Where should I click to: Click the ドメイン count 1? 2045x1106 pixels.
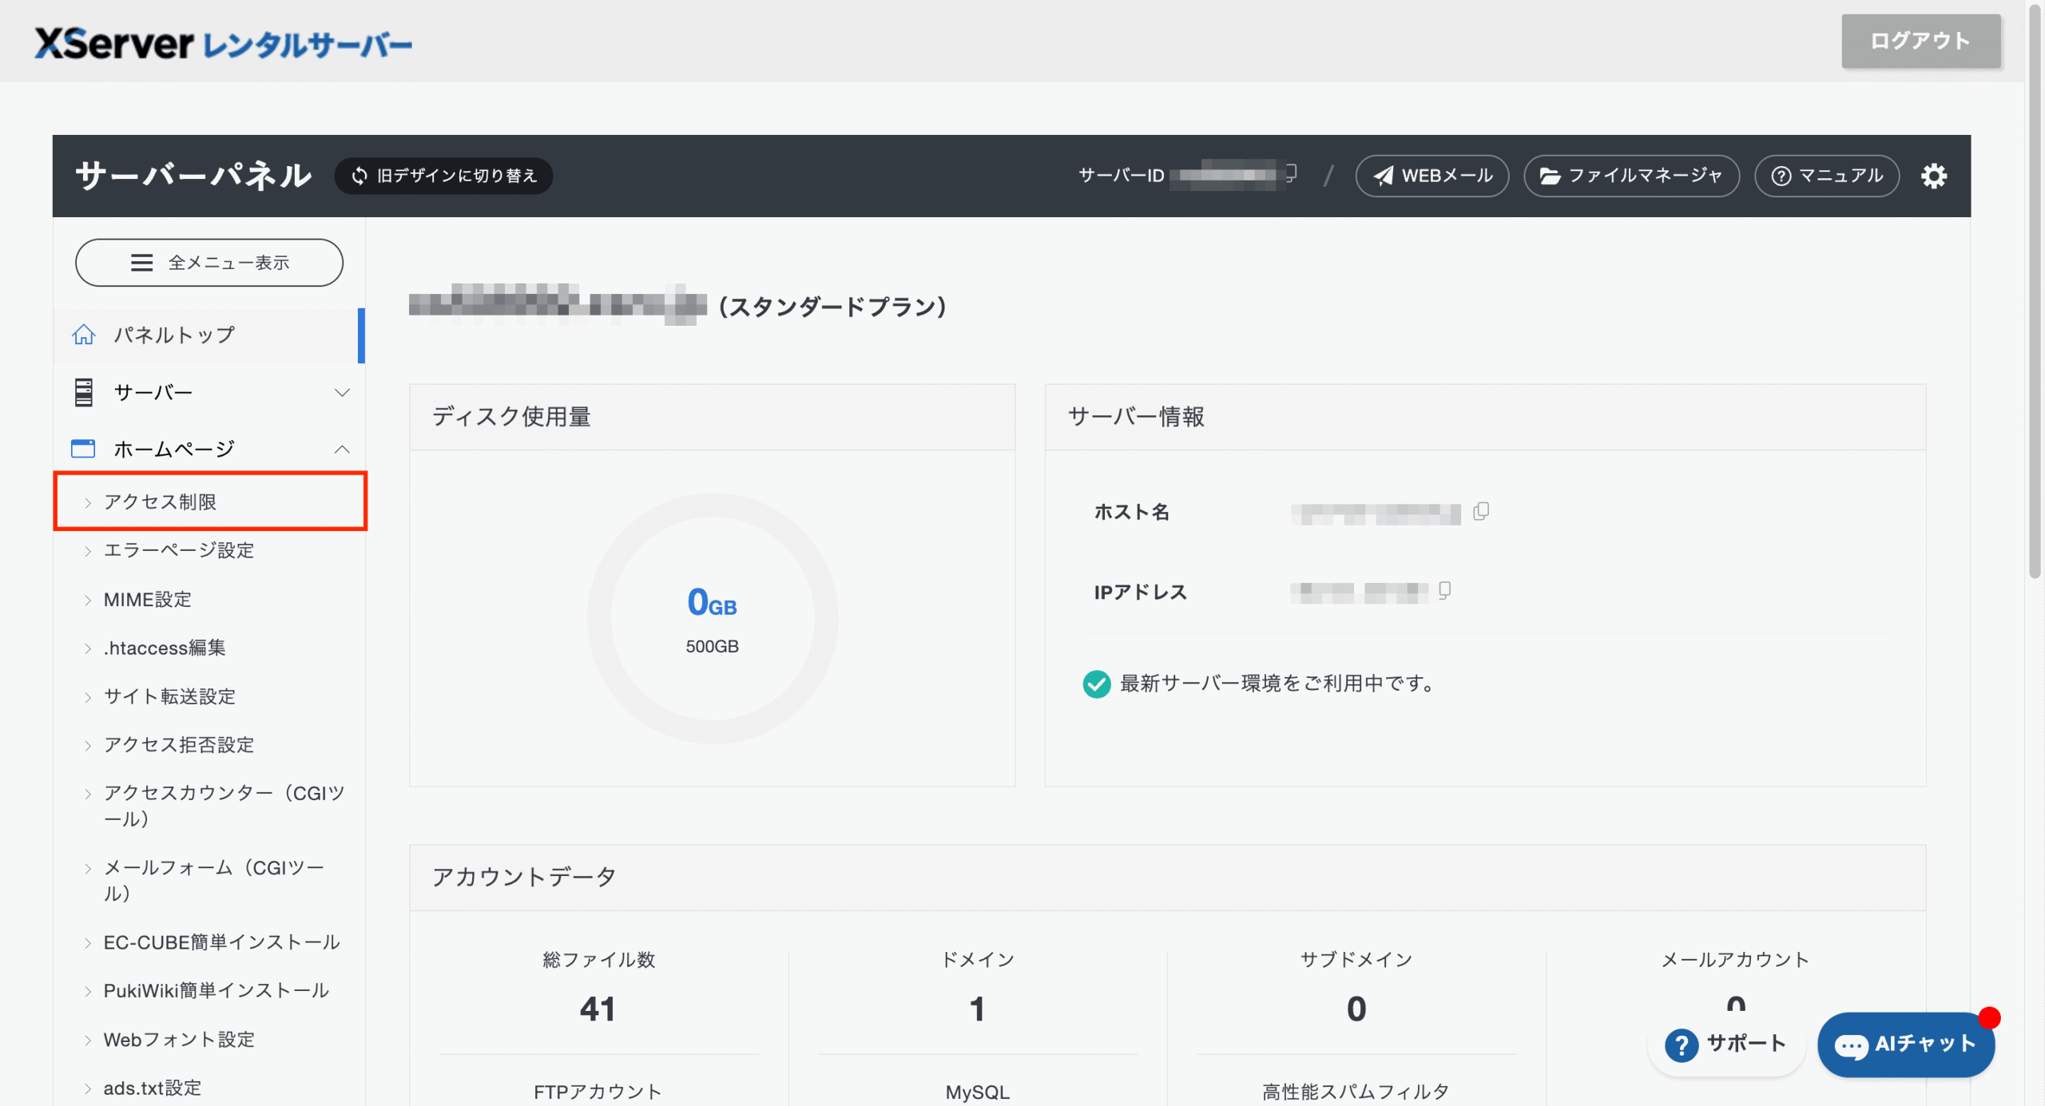pos(977,1009)
